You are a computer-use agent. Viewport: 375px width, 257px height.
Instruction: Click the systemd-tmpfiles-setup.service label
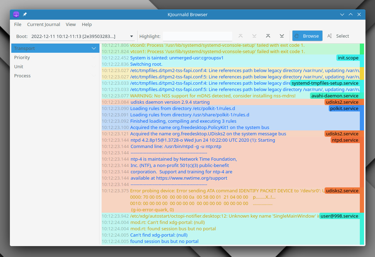325,83
